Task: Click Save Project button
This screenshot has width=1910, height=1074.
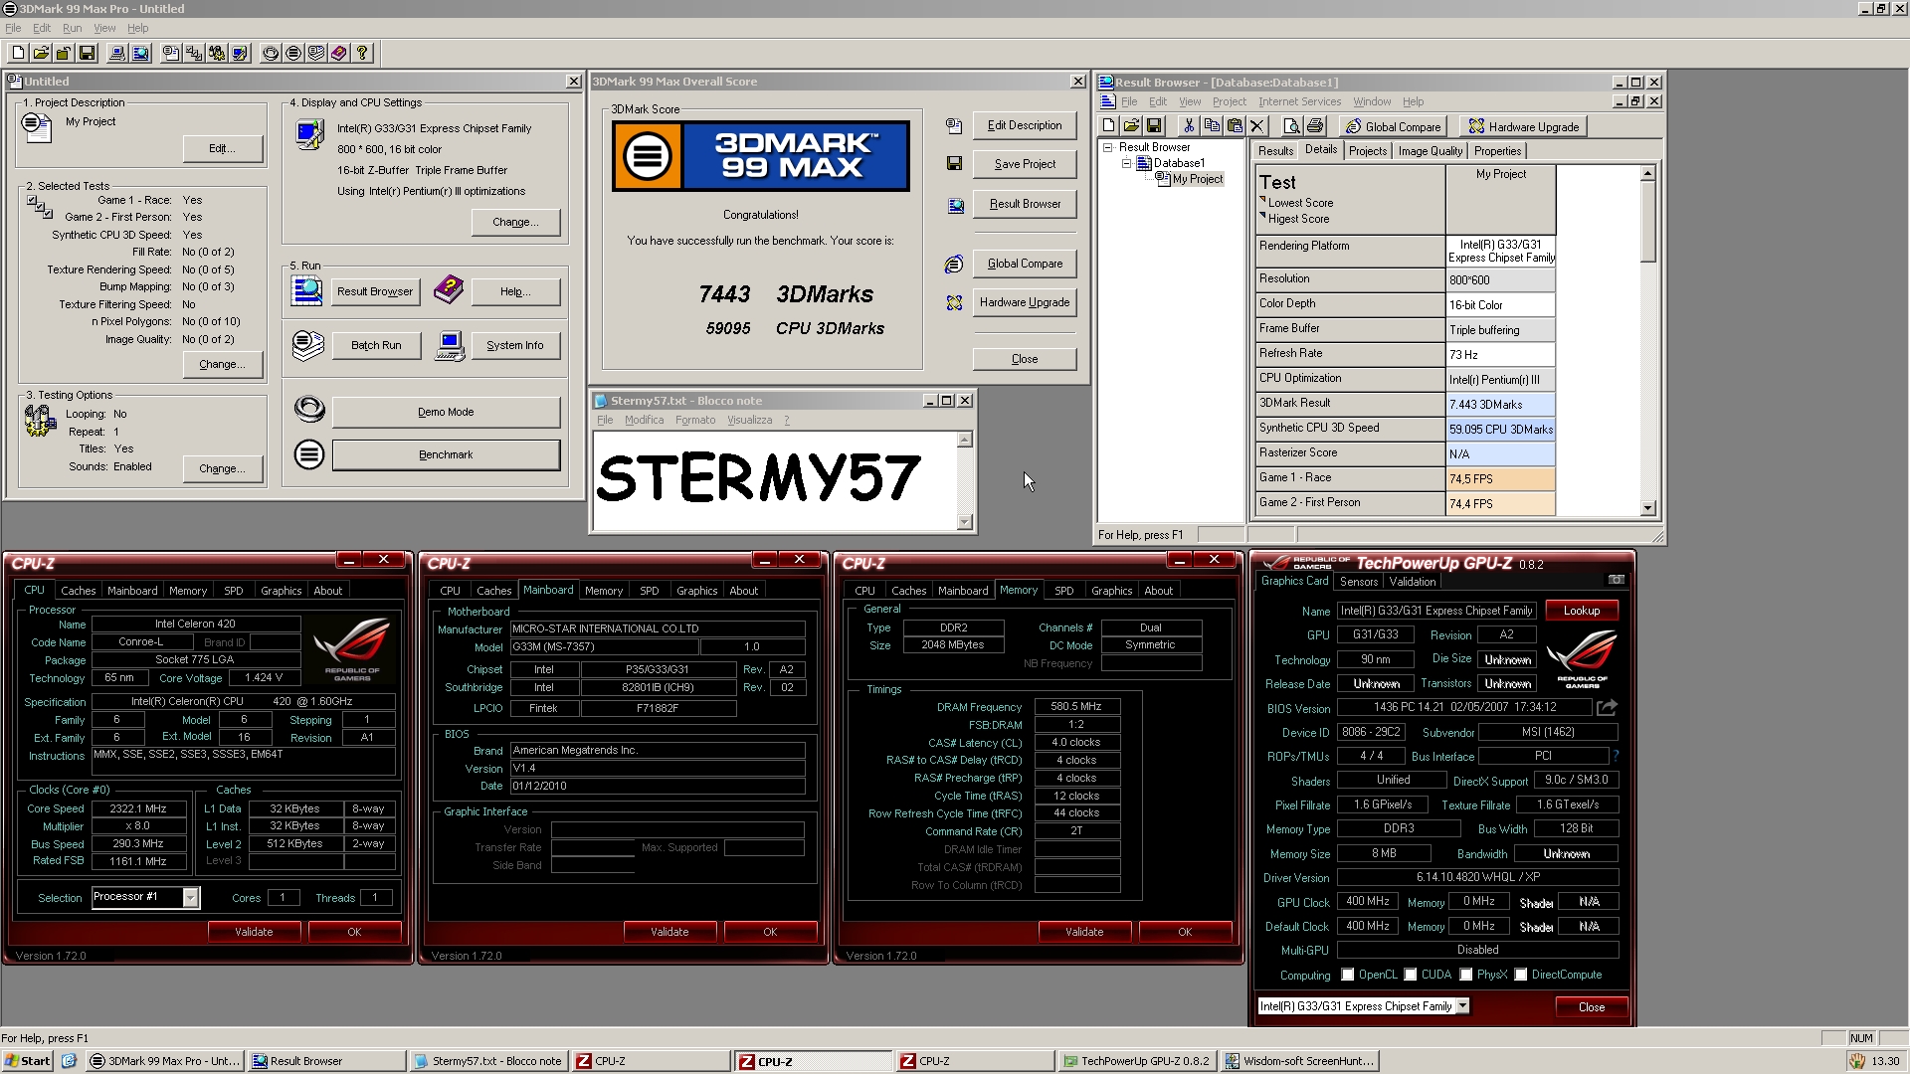Action: pyautogui.click(x=1025, y=164)
